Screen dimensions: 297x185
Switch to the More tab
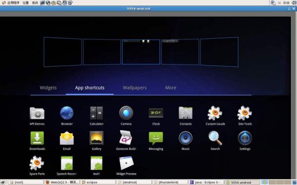pos(171,88)
